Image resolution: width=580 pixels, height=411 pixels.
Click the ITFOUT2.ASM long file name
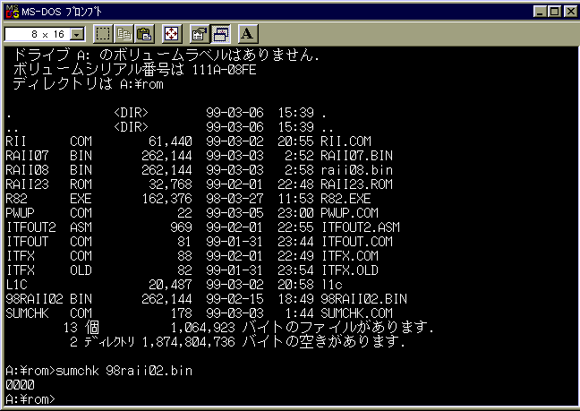tap(361, 227)
